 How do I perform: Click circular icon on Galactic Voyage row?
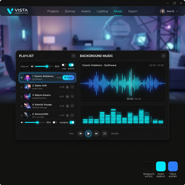pos(67,106)
